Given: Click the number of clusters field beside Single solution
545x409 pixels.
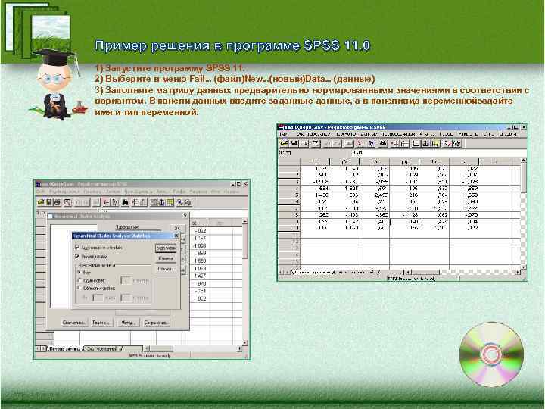Looking at the screenshot, I should [126, 280].
